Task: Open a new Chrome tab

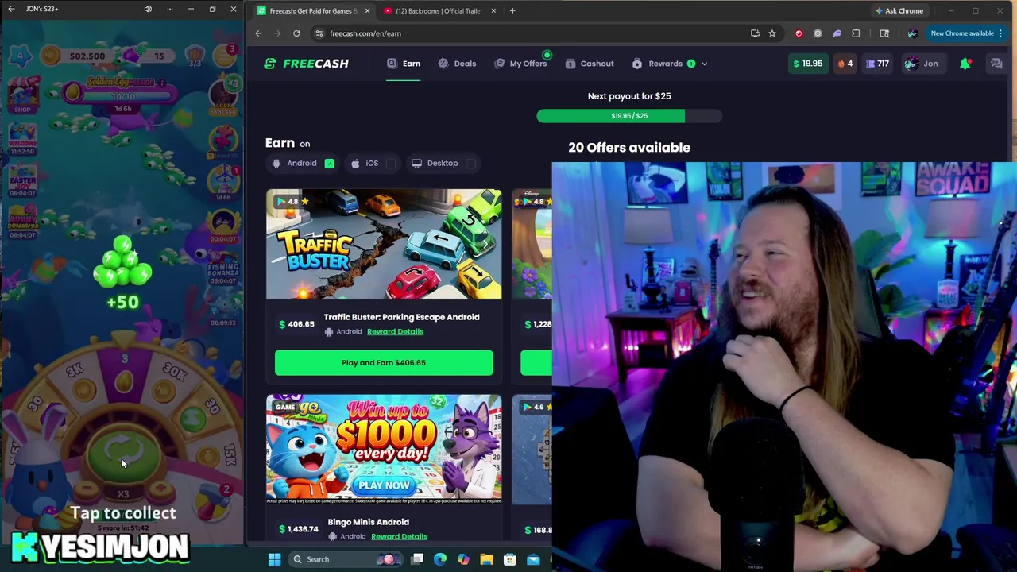Action: coord(512,11)
